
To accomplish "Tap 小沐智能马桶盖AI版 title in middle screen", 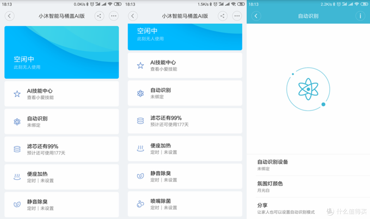I will tap(185, 16).
